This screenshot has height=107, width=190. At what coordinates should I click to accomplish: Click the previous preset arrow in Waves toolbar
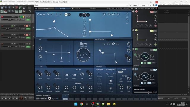[x=132, y=9]
